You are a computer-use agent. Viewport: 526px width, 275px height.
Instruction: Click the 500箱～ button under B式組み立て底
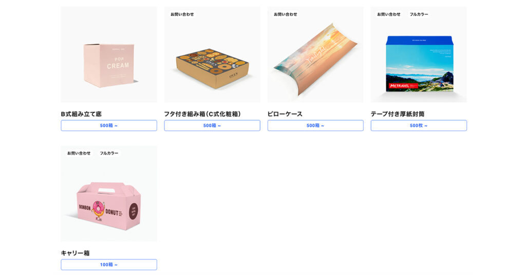click(x=109, y=126)
